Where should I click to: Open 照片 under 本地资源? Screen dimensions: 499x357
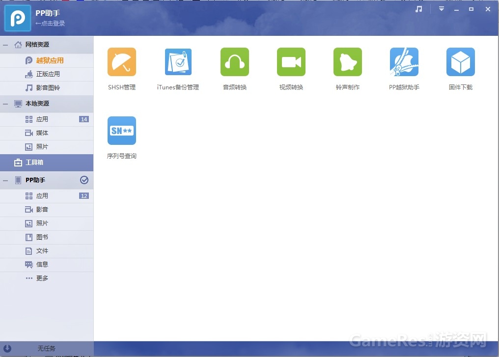[x=47, y=147]
